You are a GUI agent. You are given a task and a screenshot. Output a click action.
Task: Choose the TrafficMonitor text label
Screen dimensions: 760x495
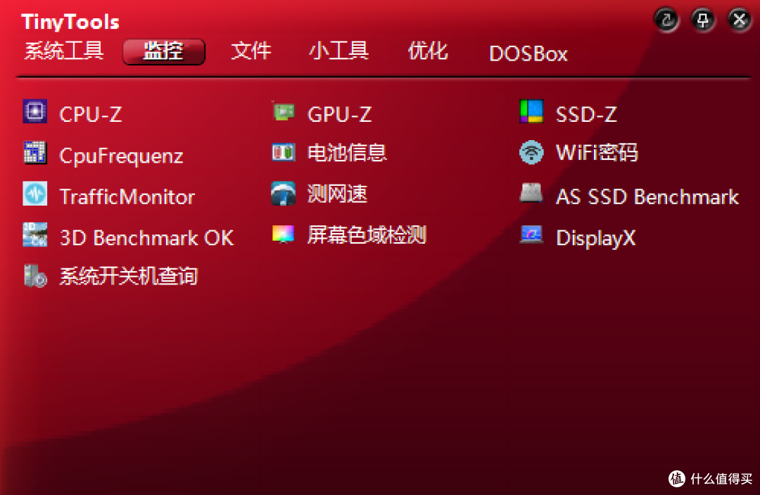[127, 197]
